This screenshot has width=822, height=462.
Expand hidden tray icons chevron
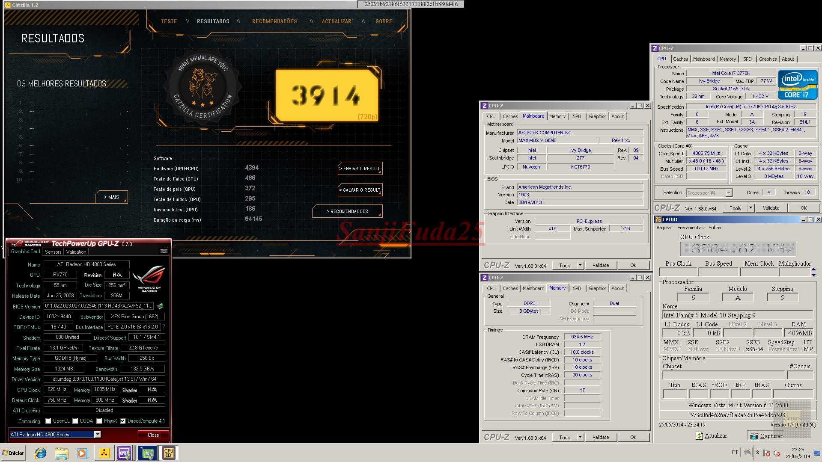(757, 452)
